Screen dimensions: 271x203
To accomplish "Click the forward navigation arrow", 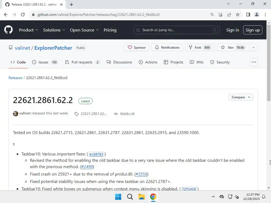I will click(14, 15).
